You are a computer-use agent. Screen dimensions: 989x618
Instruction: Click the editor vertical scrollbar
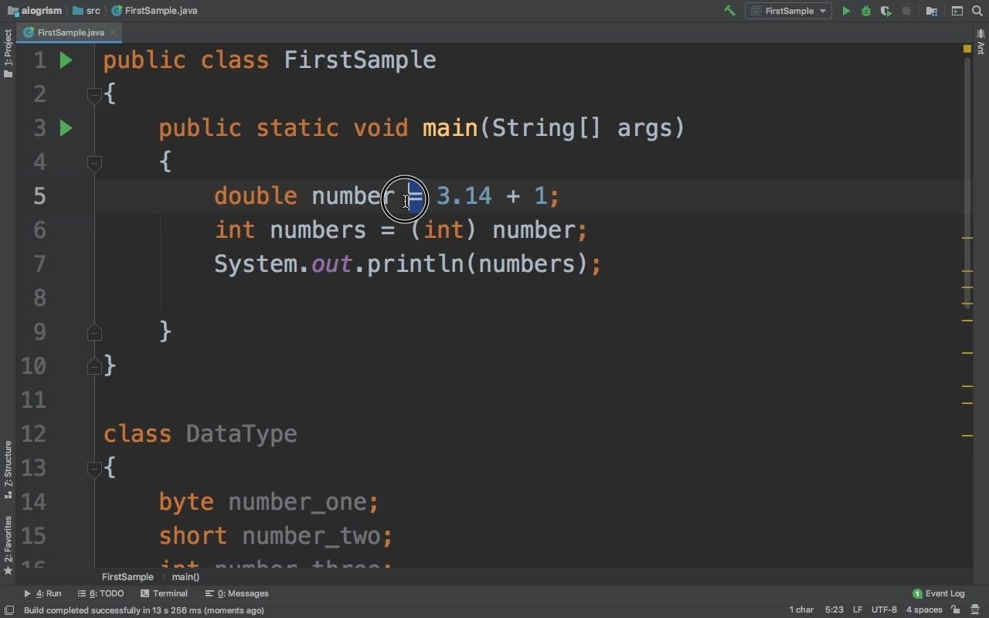point(967,182)
